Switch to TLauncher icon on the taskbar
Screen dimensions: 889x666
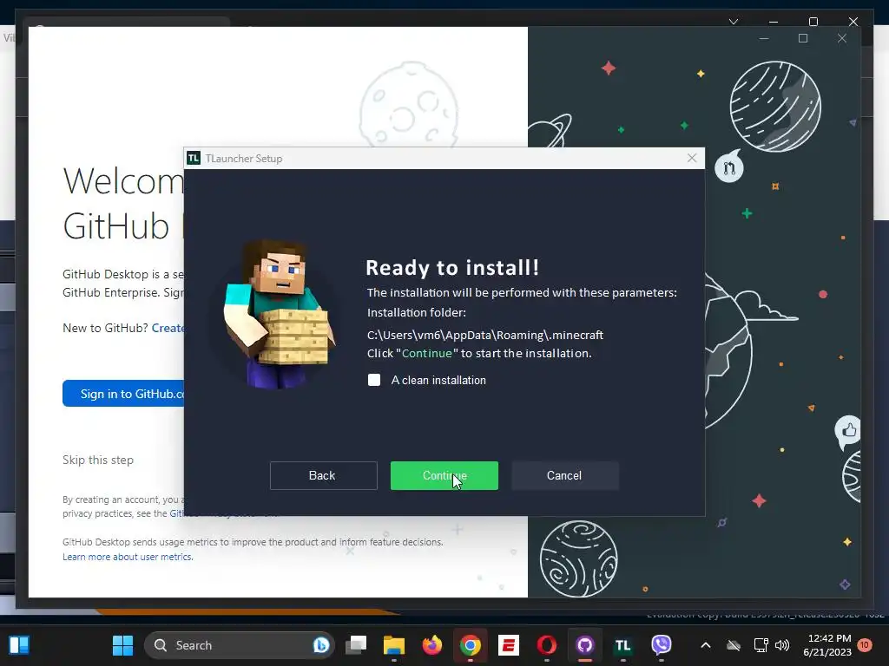623,645
